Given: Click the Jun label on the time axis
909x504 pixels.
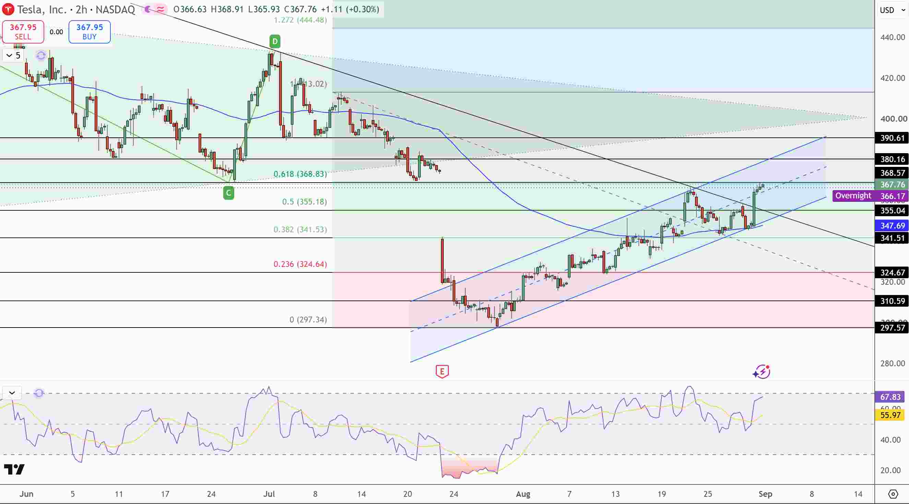Looking at the screenshot, I should click(26, 494).
